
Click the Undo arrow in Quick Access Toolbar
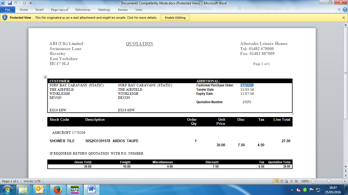pyautogui.click(x=15, y=3)
